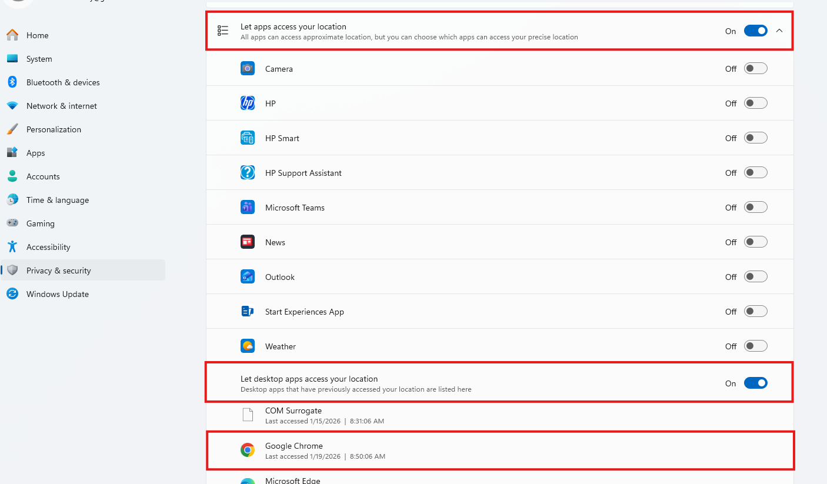827x484 pixels.
Task: Click the HP logo icon
Action: click(x=248, y=104)
